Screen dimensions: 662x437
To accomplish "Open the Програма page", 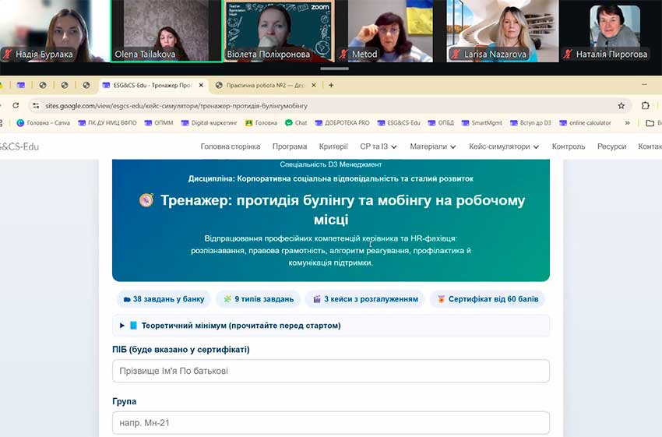I will (290, 146).
